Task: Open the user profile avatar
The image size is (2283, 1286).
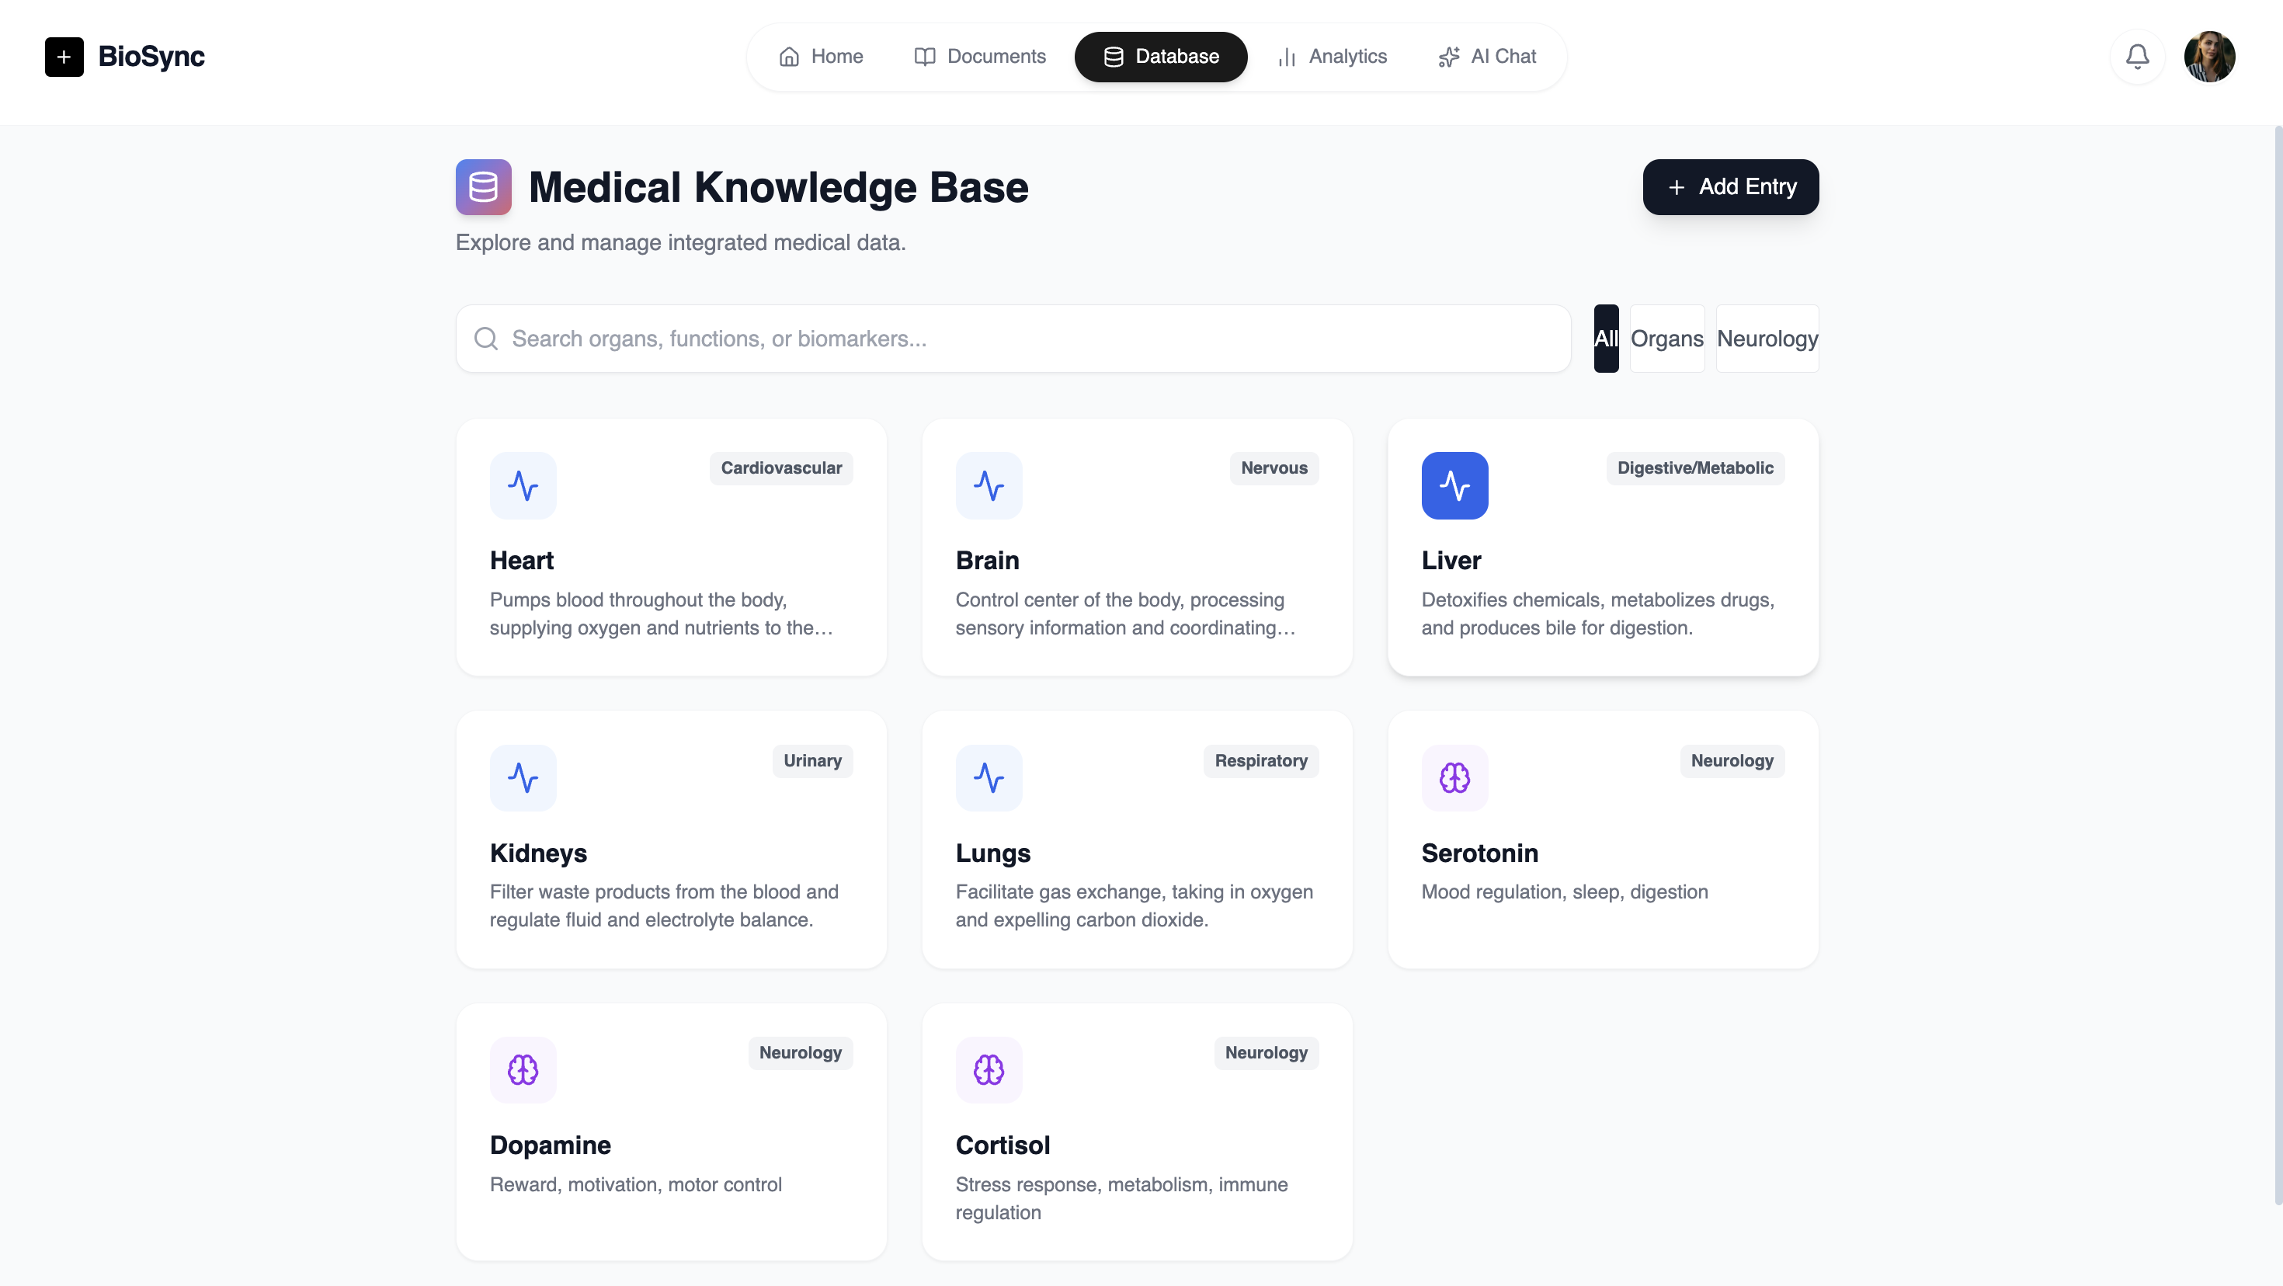Action: click(x=2208, y=57)
